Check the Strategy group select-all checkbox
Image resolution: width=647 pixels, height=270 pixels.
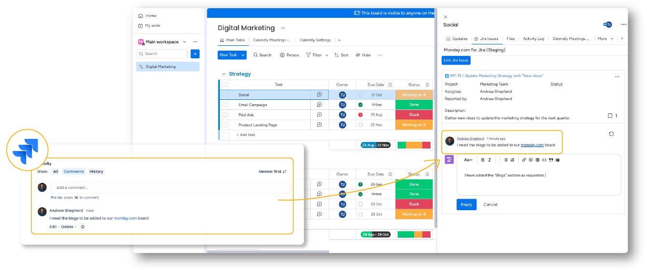click(x=224, y=84)
